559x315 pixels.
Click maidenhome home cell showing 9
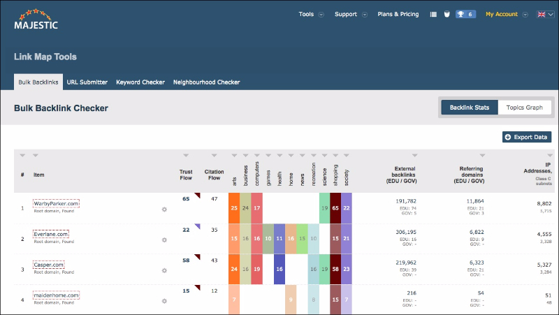click(291, 300)
